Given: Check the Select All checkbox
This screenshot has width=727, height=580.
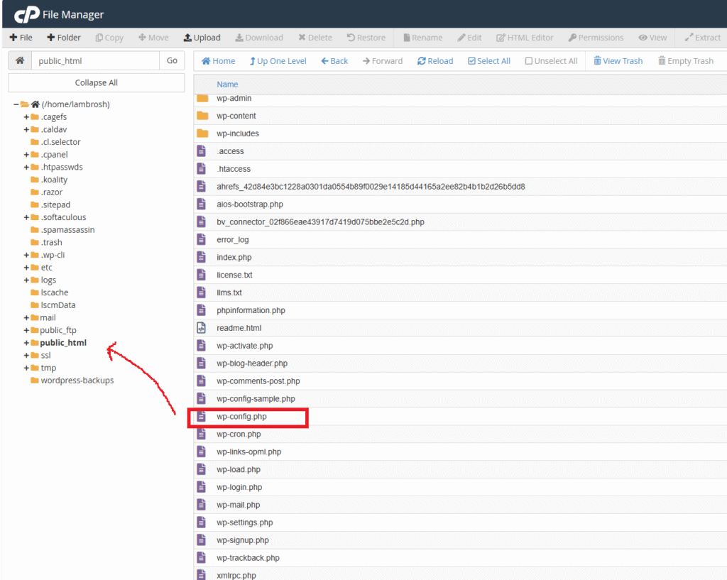Looking at the screenshot, I should (472, 61).
